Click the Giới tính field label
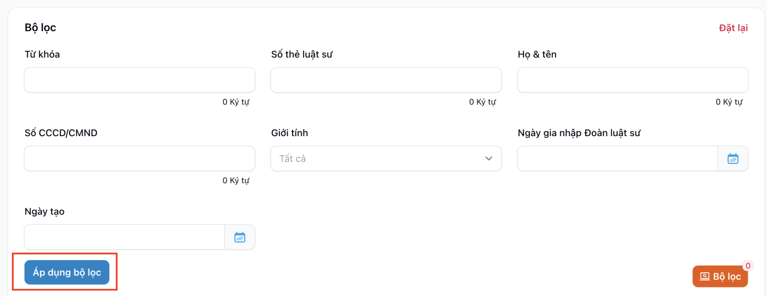This screenshot has height=296, width=767. click(289, 133)
